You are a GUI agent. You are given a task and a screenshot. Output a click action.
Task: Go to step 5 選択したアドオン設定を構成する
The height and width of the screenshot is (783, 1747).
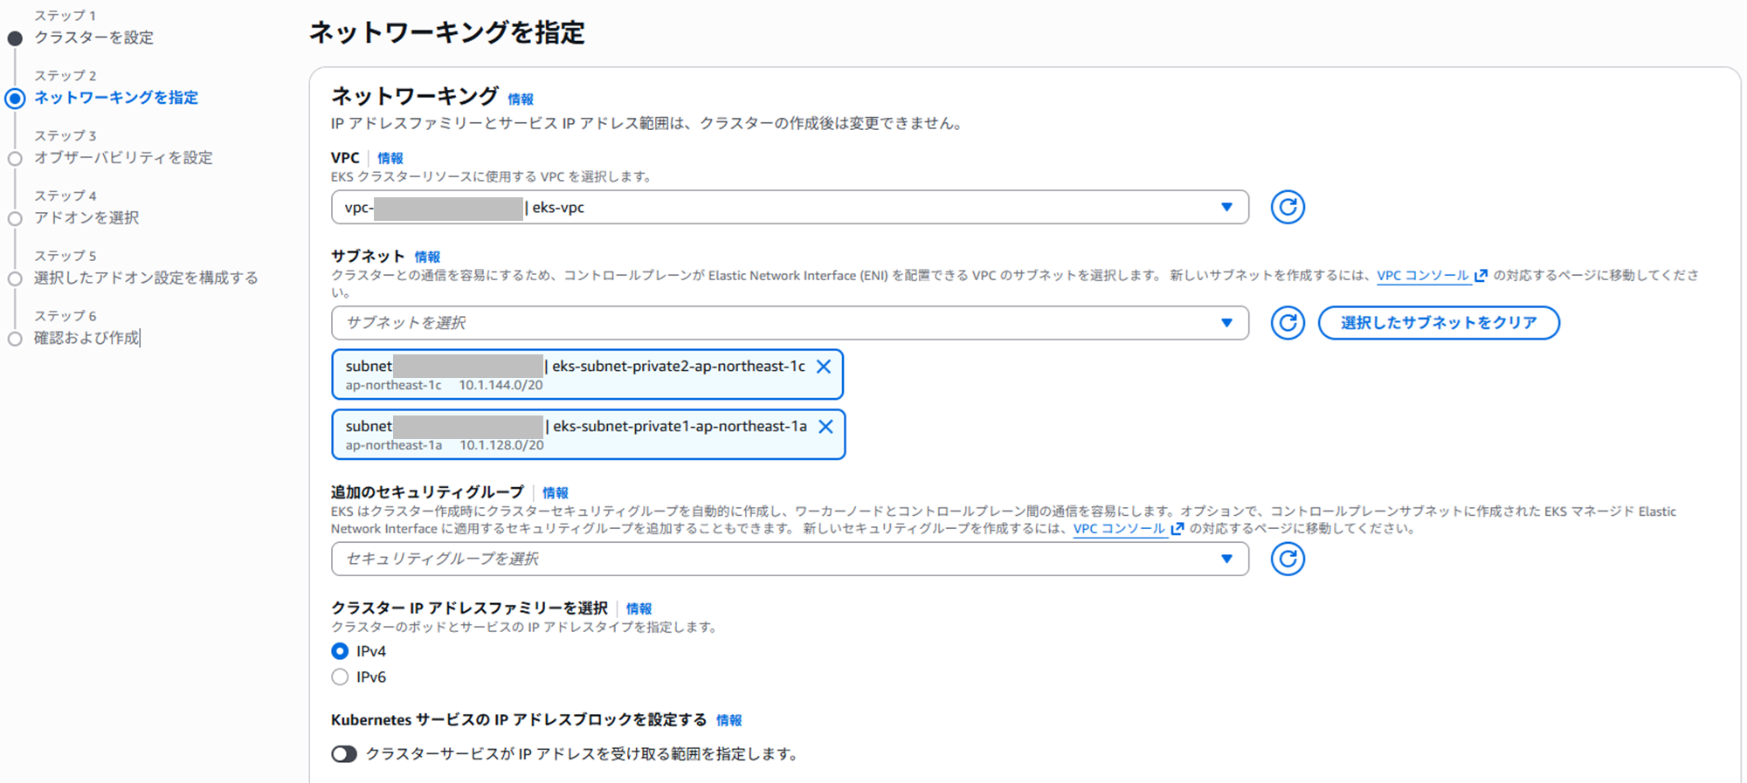146,278
